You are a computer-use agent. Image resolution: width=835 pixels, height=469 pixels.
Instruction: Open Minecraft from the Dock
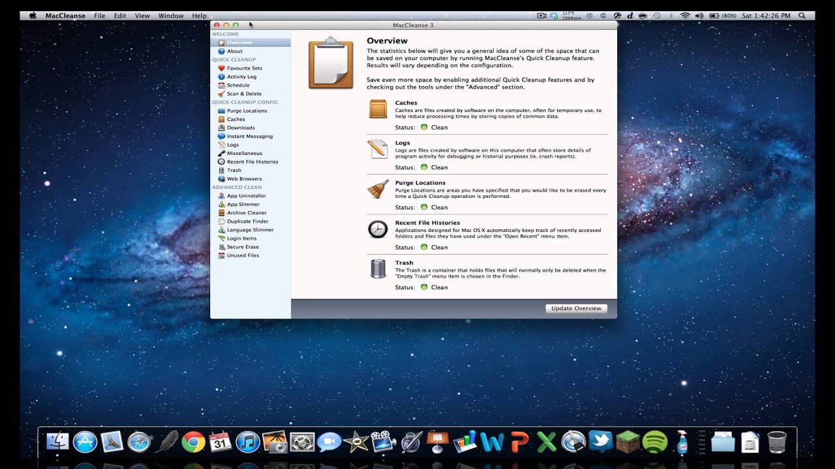(628, 442)
